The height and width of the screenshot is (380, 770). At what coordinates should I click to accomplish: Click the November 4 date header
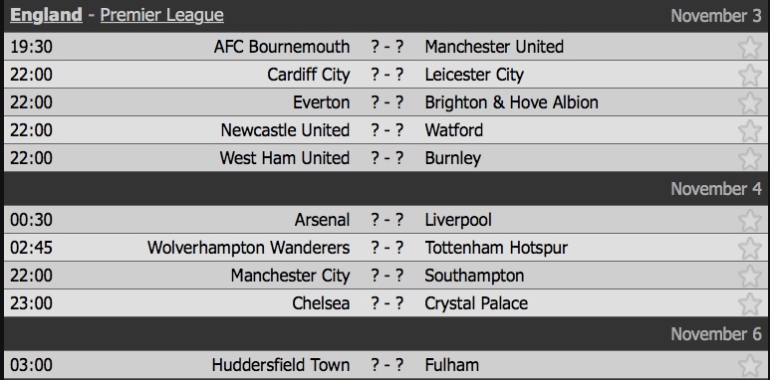[x=716, y=189]
